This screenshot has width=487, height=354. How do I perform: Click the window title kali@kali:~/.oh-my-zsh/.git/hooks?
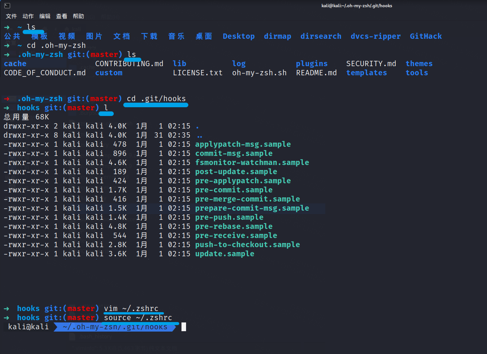(x=356, y=6)
